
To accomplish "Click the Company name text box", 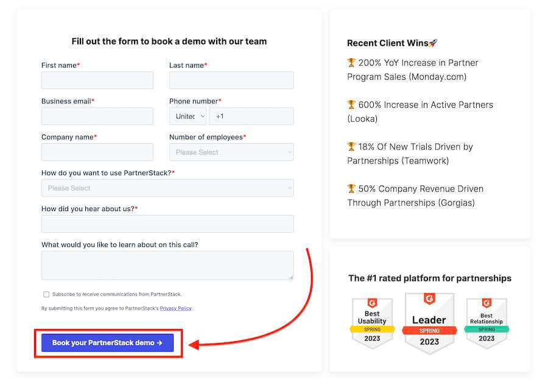I will 97,152.
